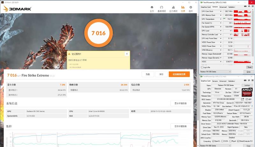Open the Memory Controller Load sensor dropdown
The height and width of the screenshot is (147, 255).
point(221,35)
